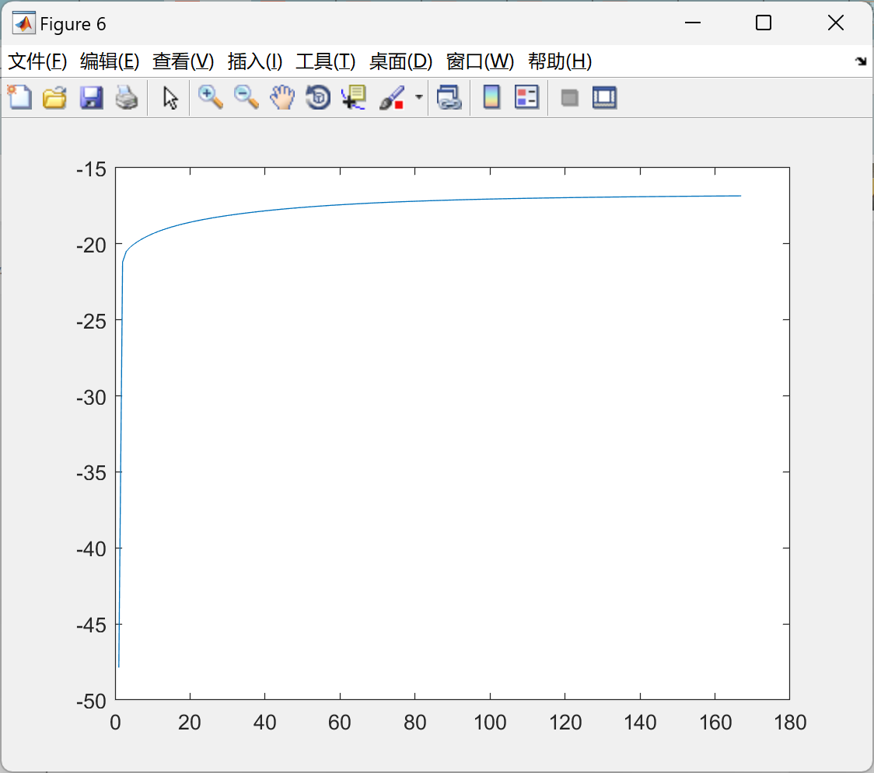874x773 pixels.
Task: Hide plot tools via gray square icon
Action: click(569, 98)
